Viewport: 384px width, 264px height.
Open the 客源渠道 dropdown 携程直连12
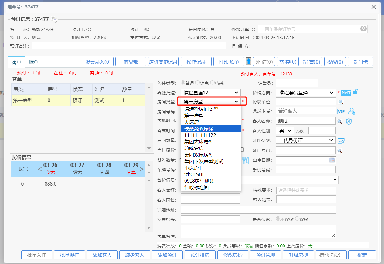click(211, 92)
